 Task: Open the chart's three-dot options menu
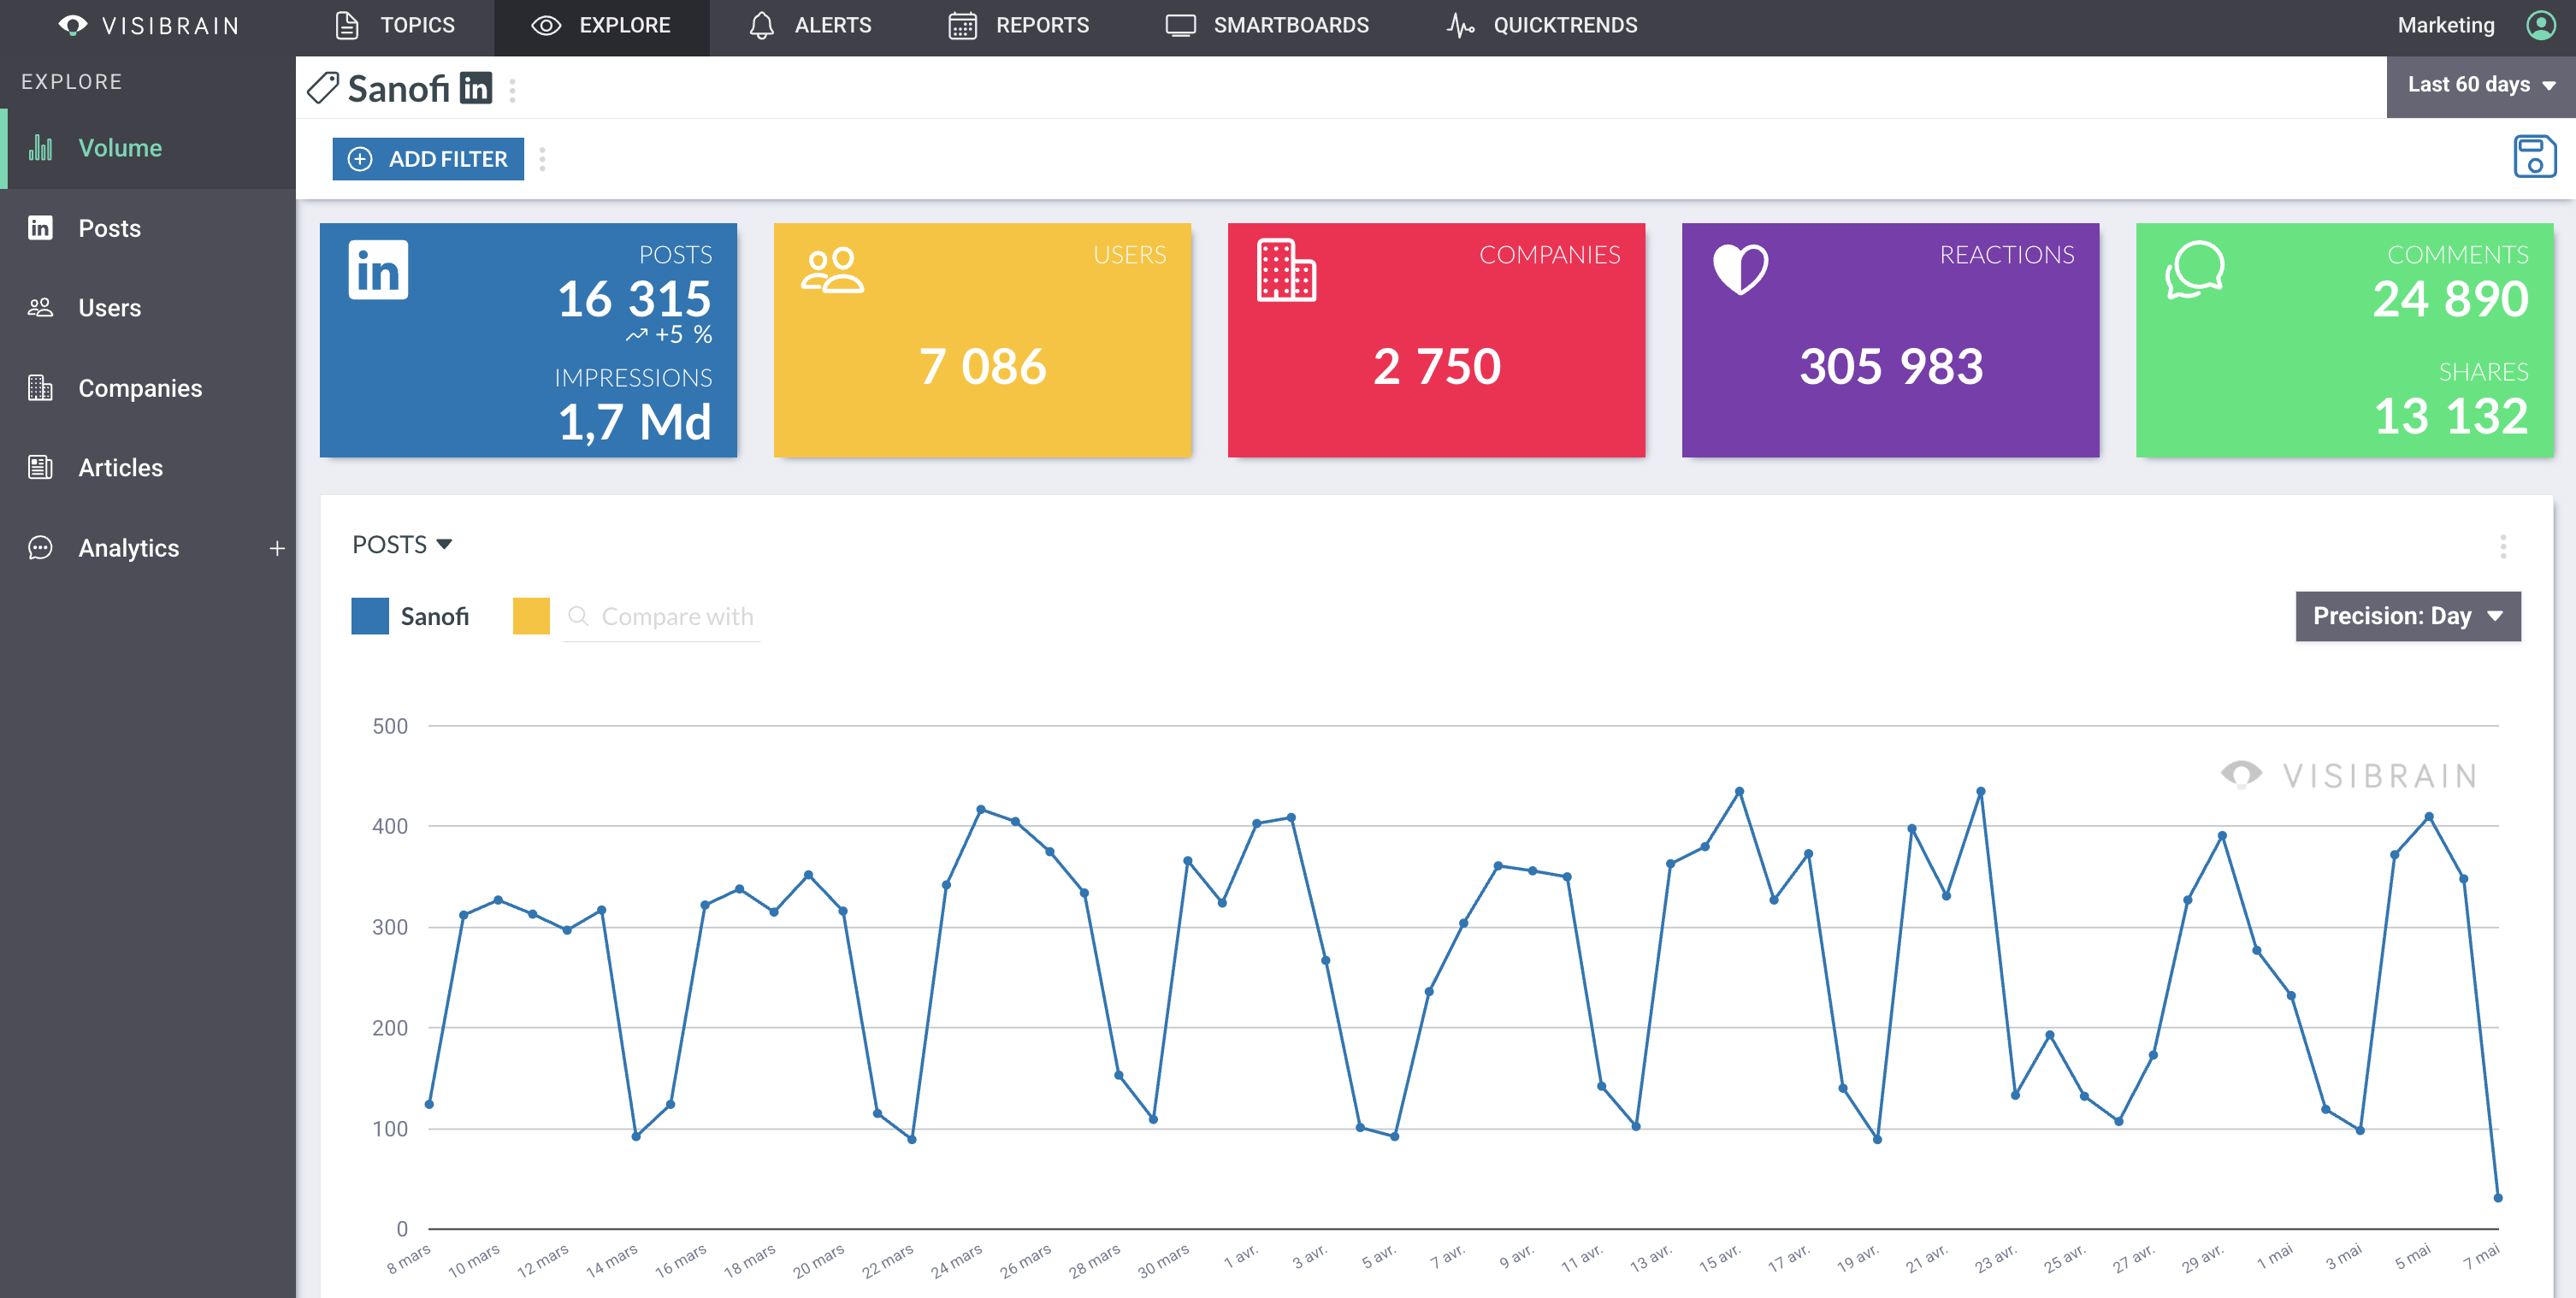pyautogui.click(x=2503, y=546)
